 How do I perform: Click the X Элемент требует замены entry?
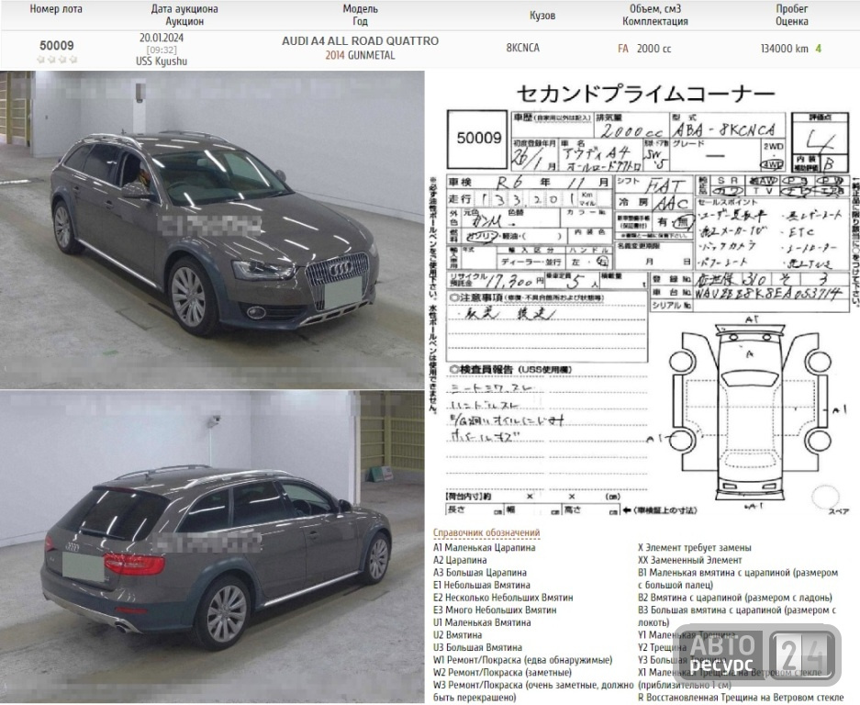coord(695,547)
